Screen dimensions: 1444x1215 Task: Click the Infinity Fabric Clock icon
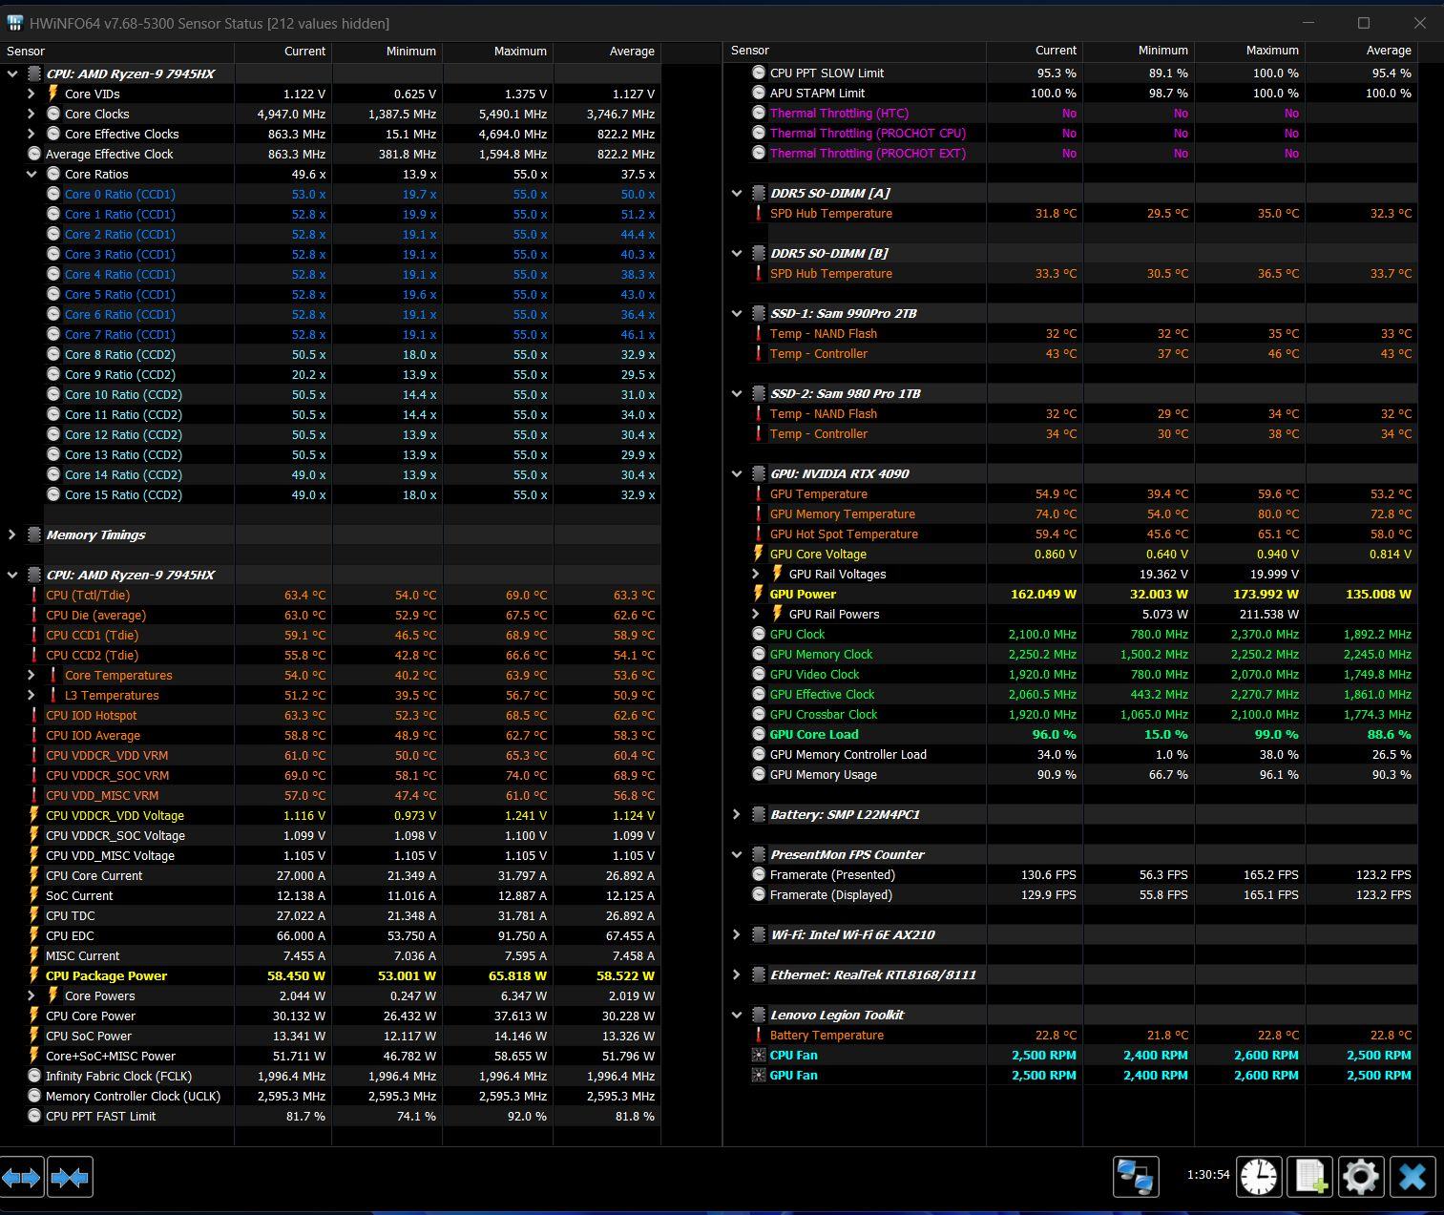(x=34, y=1076)
